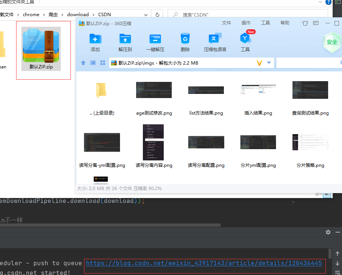Select the 添加 (Add) toolbar icon

pos(95,41)
